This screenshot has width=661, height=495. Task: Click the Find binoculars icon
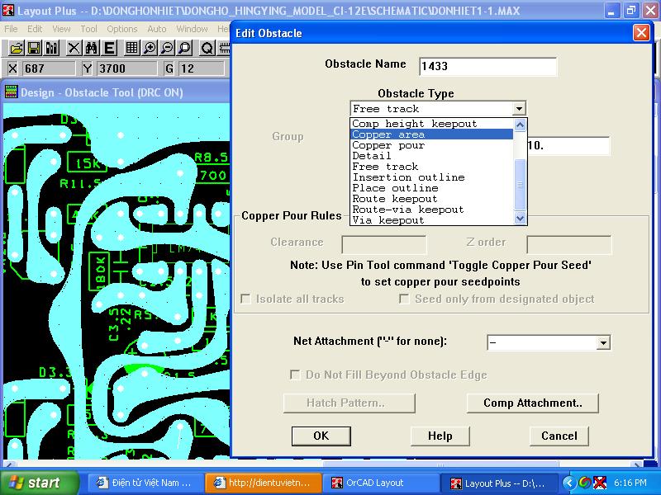(x=92, y=49)
